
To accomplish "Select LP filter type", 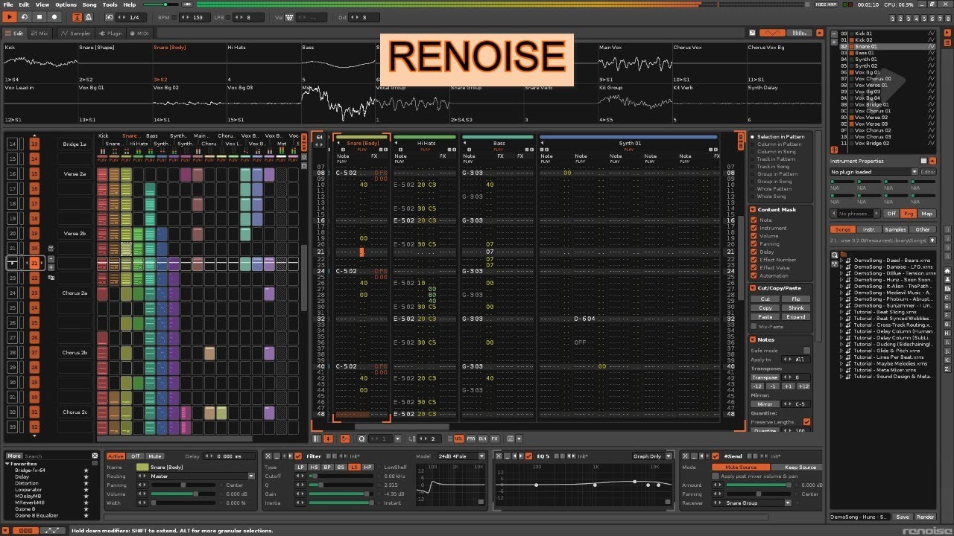I will pyautogui.click(x=300, y=467).
